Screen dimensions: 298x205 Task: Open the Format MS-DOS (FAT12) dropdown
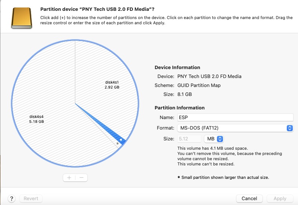(235, 128)
